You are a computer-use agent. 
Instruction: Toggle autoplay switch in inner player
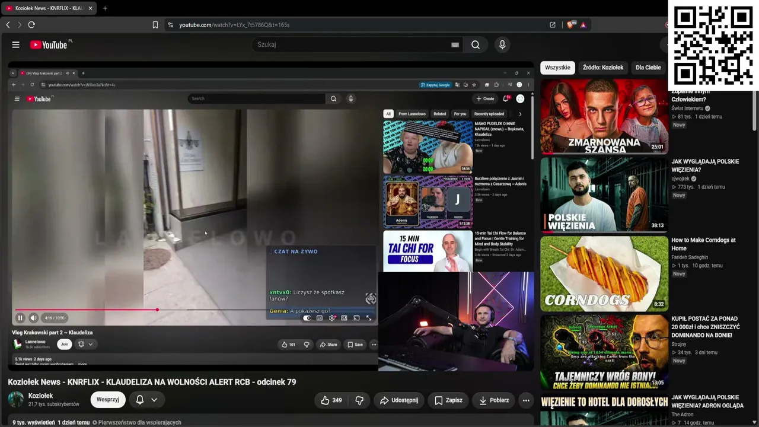click(307, 318)
